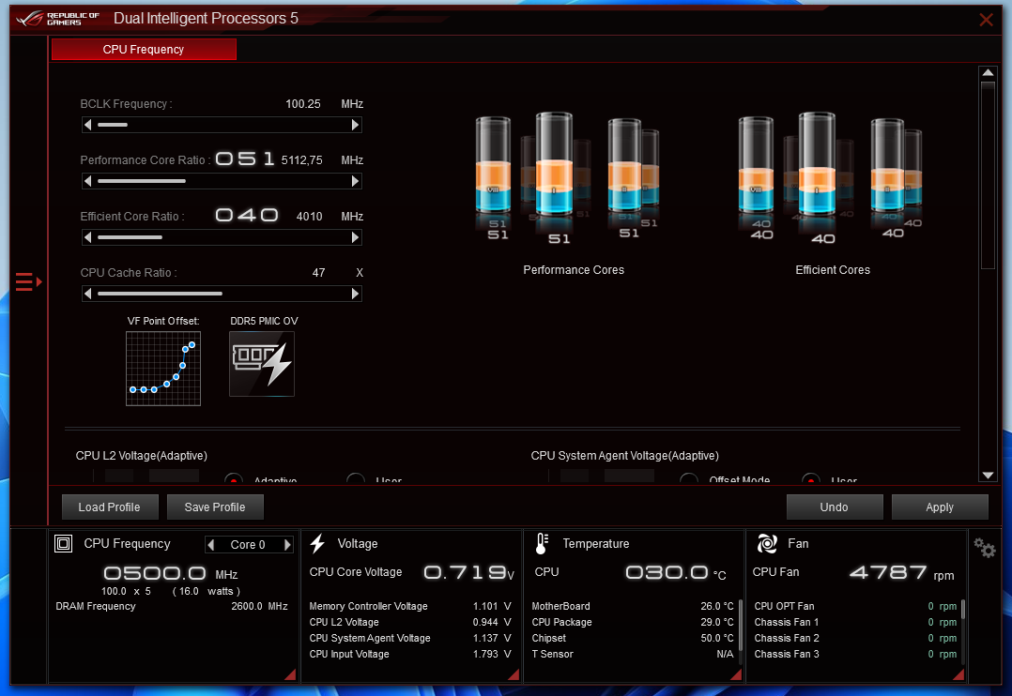Click the scroll-down arrow of the settings scrollbar
1012x696 pixels.
pos(988,476)
